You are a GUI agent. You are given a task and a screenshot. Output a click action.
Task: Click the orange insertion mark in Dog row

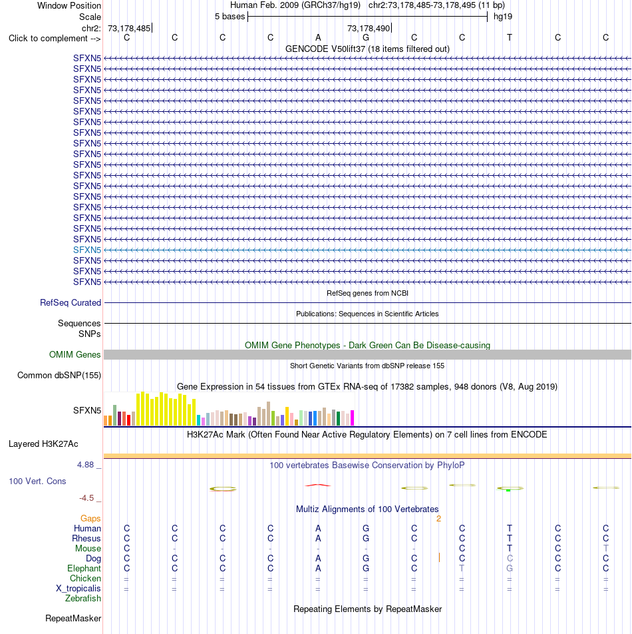[439, 558]
